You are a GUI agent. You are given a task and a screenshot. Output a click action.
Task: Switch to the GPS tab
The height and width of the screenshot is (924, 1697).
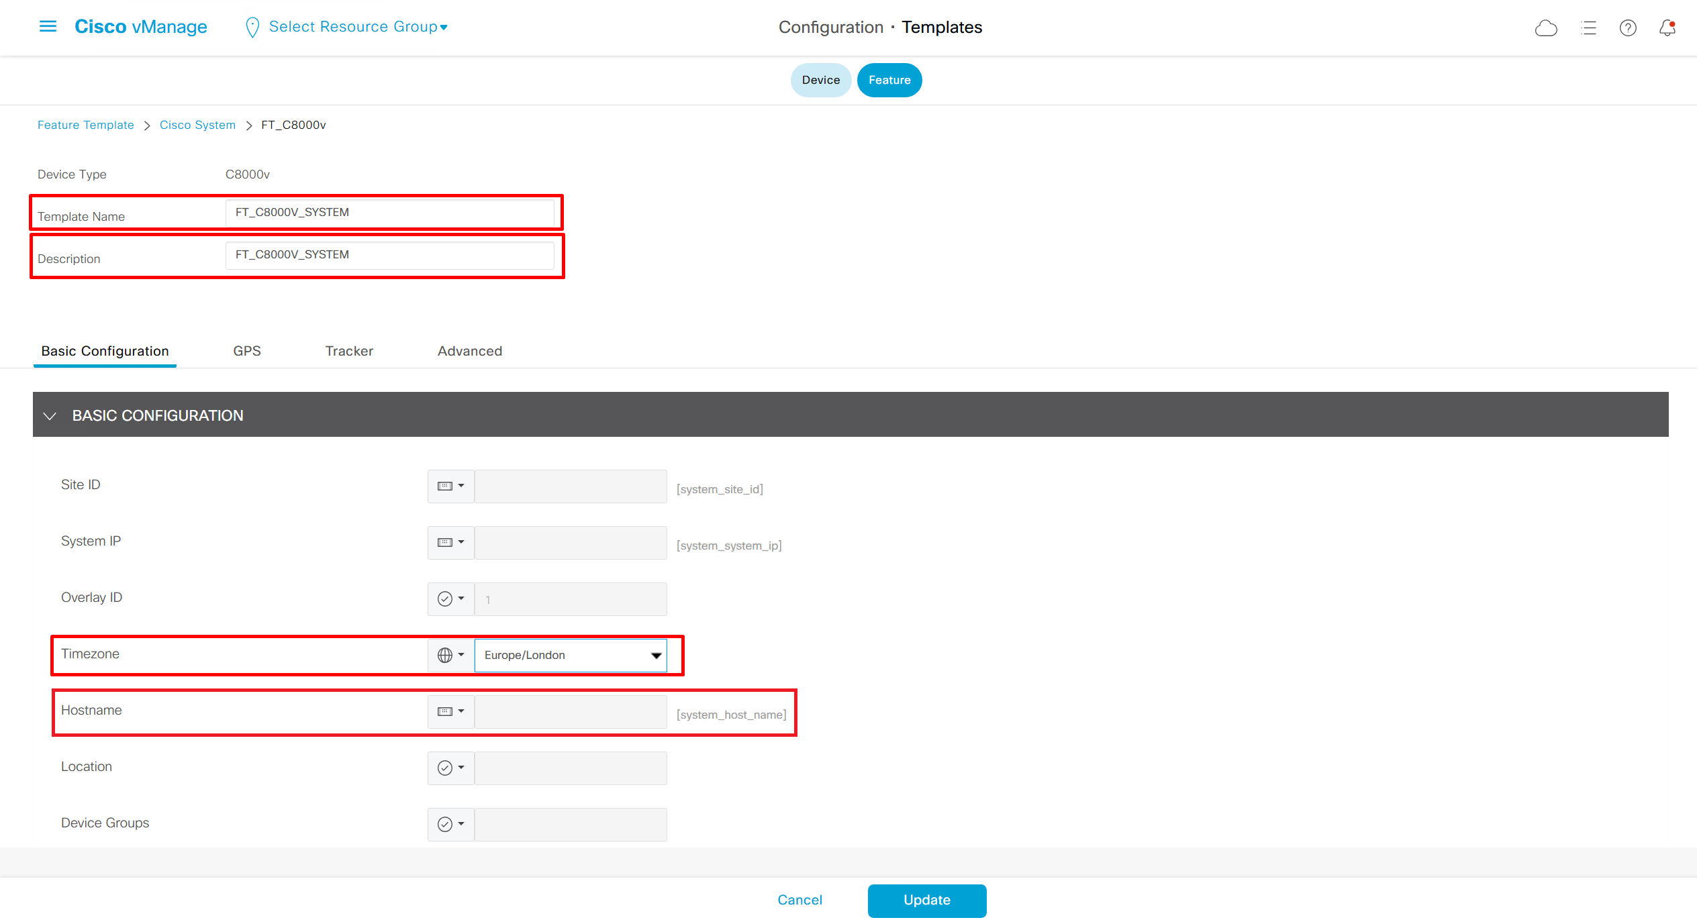247,351
